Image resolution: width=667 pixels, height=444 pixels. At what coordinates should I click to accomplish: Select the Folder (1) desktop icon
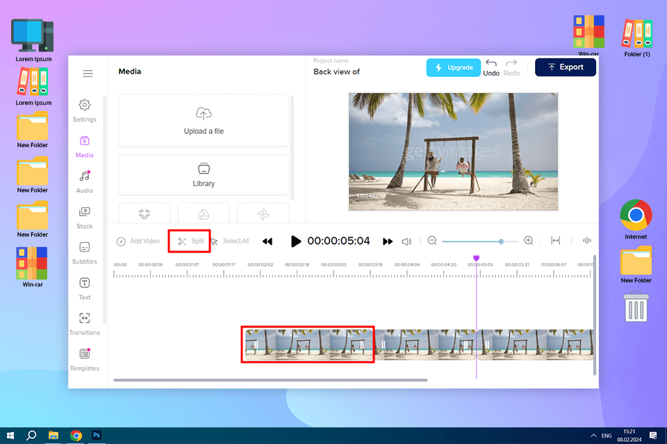(x=637, y=37)
